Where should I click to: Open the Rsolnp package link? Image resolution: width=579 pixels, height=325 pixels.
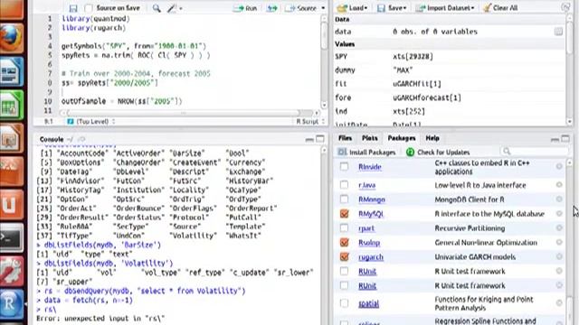[369, 243]
